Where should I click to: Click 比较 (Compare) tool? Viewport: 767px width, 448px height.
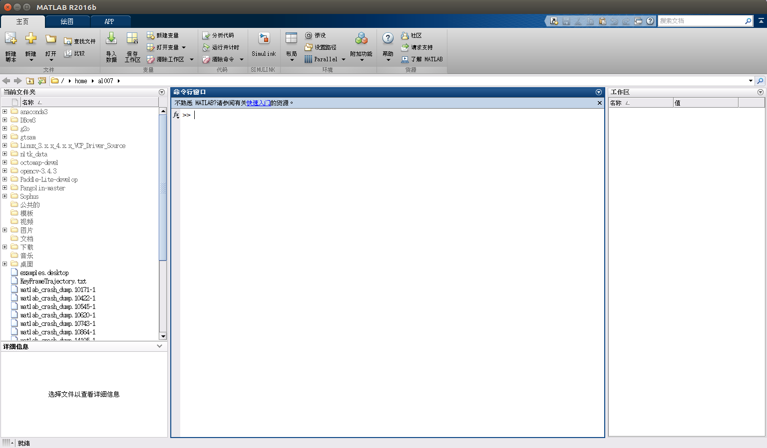(x=74, y=53)
